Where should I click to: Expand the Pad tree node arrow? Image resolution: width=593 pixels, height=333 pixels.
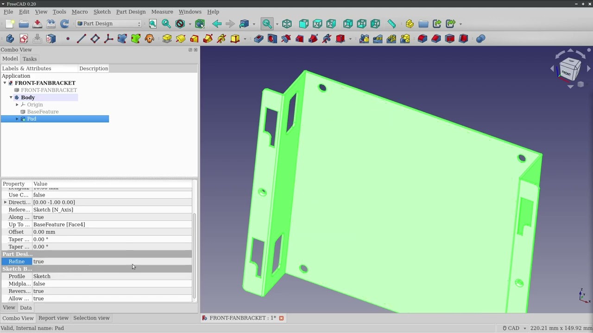[x=17, y=119]
